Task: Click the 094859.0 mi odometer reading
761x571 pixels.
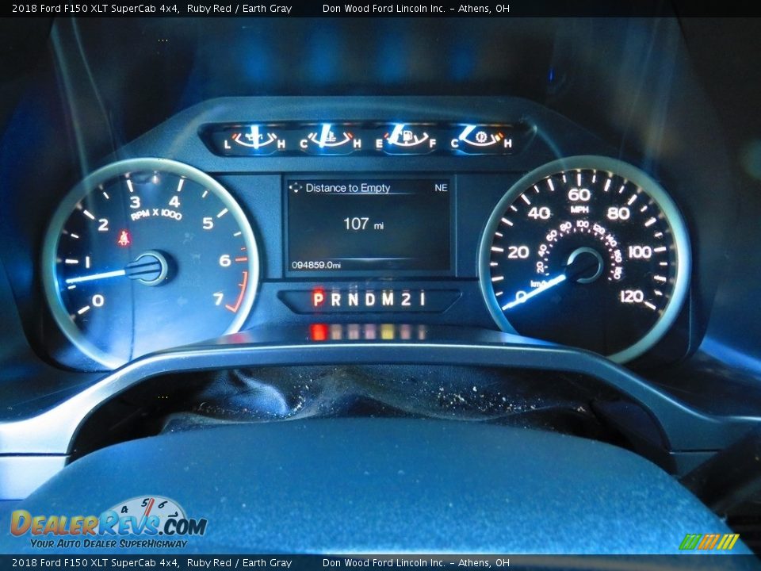Action: click(x=316, y=265)
